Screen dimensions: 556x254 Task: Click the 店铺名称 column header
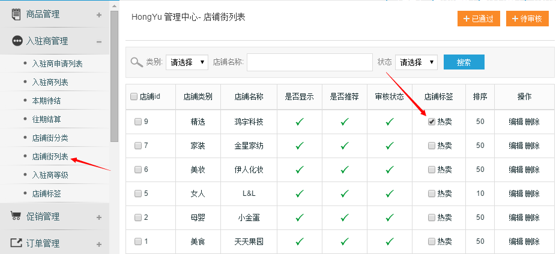(x=249, y=96)
